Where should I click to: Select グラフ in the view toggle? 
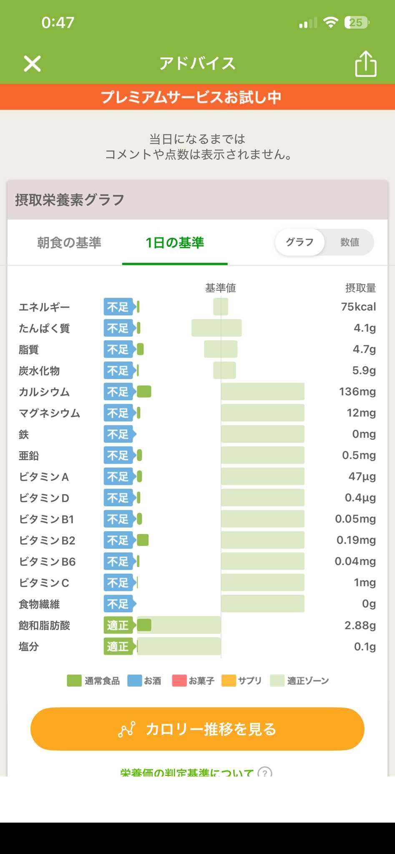(299, 242)
